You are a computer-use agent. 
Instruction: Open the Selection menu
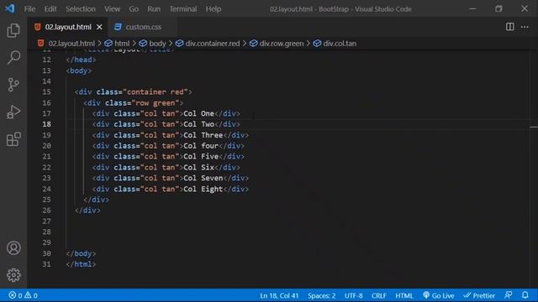point(81,9)
